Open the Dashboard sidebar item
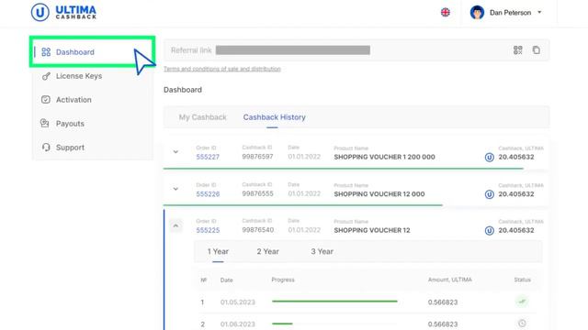The height and width of the screenshot is (330, 588). (x=92, y=52)
